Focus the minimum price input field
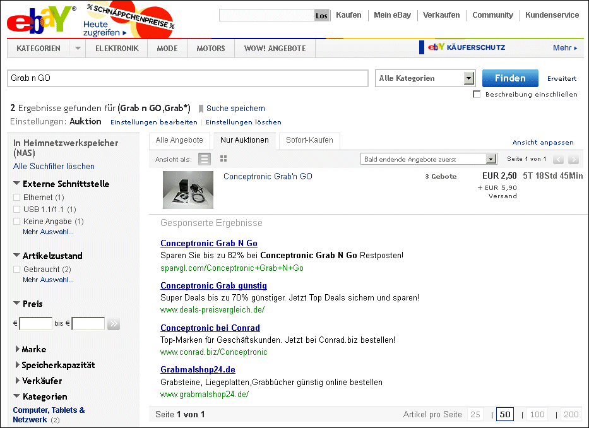 click(36, 324)
